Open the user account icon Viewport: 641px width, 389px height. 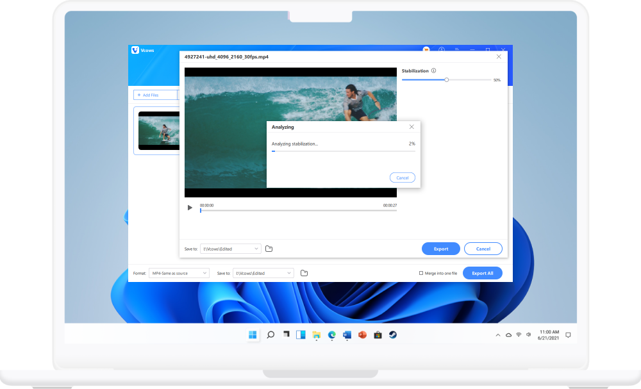coord(442,49)
